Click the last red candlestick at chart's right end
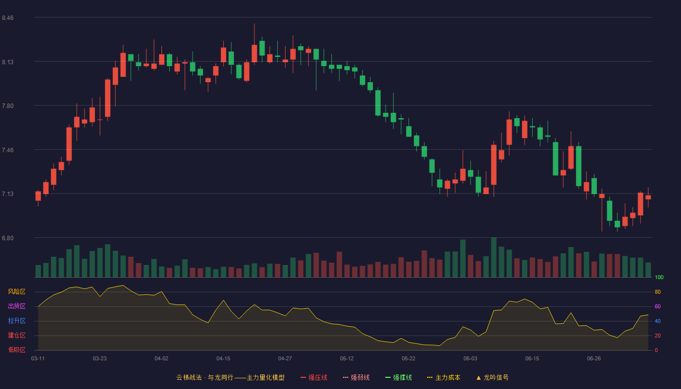Viewport: 681px width, 389px height. 648,197
